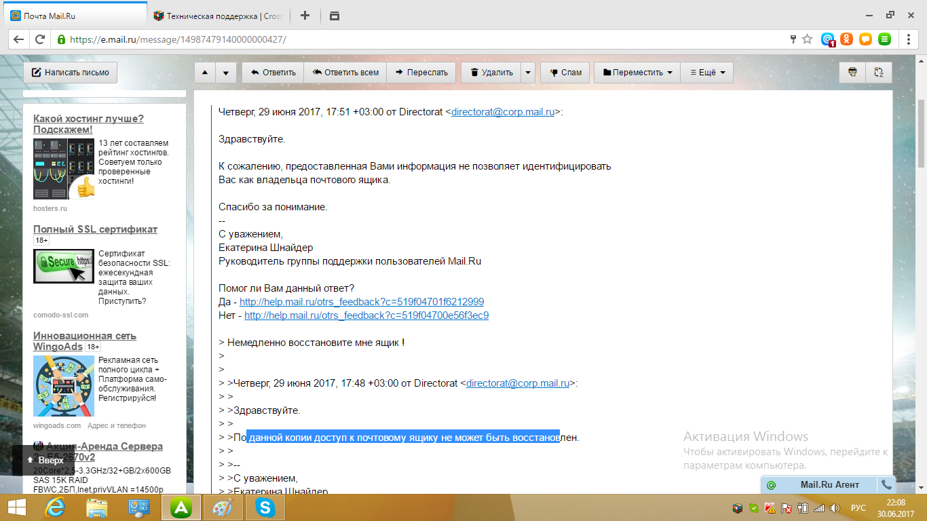The width and height of the screenshot is (927, 521).
Task: Open the first directorat@corp.mail.ru link
Action: click(503, 112)
